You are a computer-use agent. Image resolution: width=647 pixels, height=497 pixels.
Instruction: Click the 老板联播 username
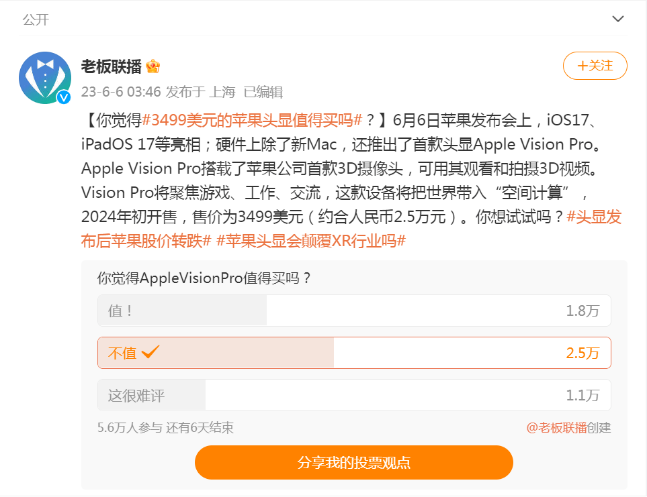pos(111,66)
